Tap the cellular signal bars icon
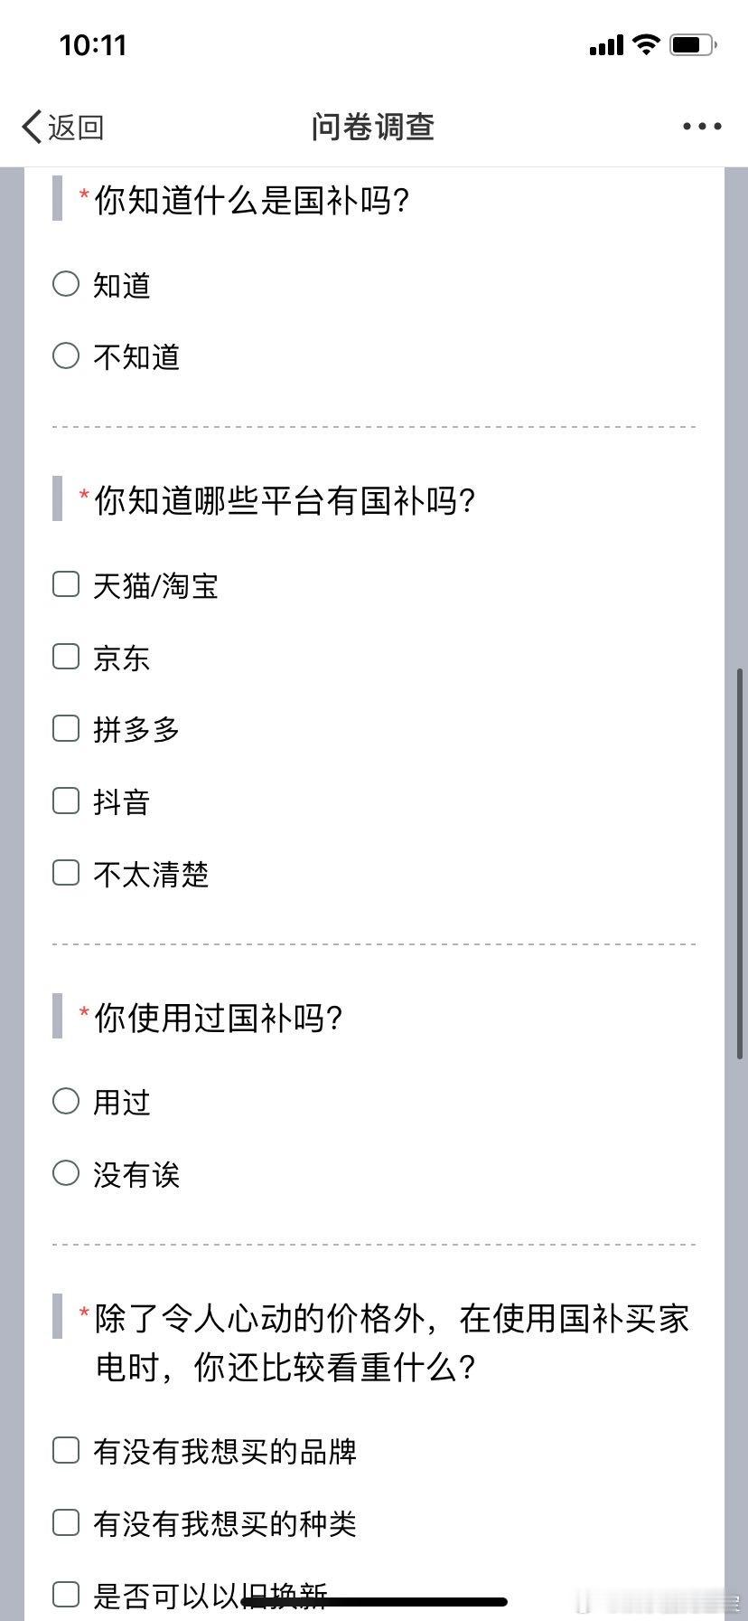The height and width of the screenshot is (1621, 748). tap(606, 45)
